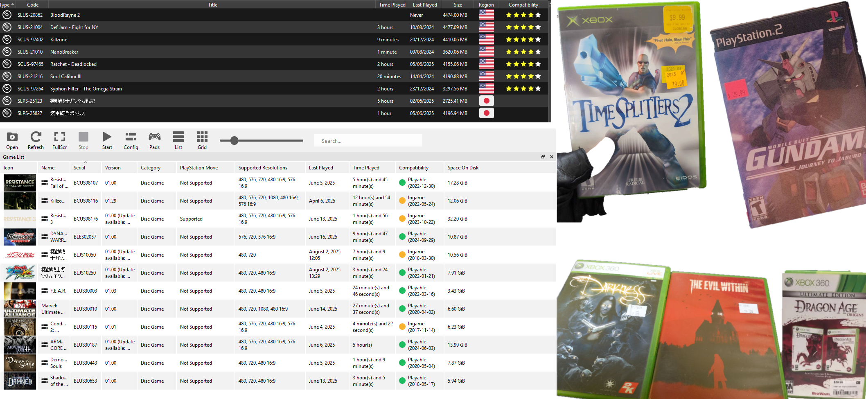
Task: Select the Resistance Fall of Man game icon
Action: click(20, 183)
